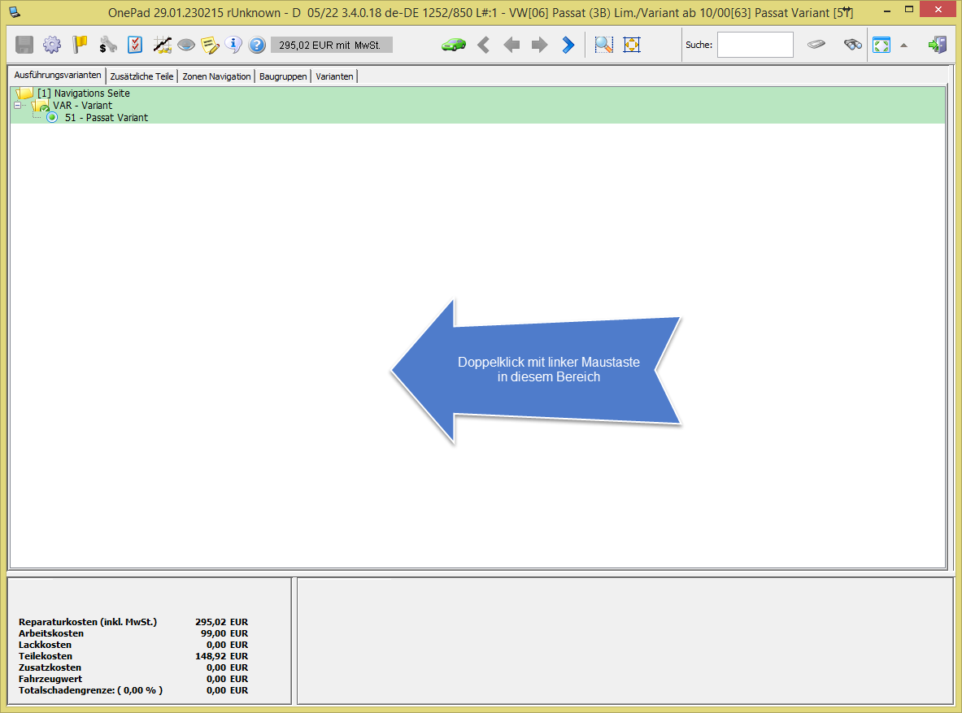Screen dimensions: 962x713
Task: Focus the Suche search input field
Action: (x=755, y=45)
